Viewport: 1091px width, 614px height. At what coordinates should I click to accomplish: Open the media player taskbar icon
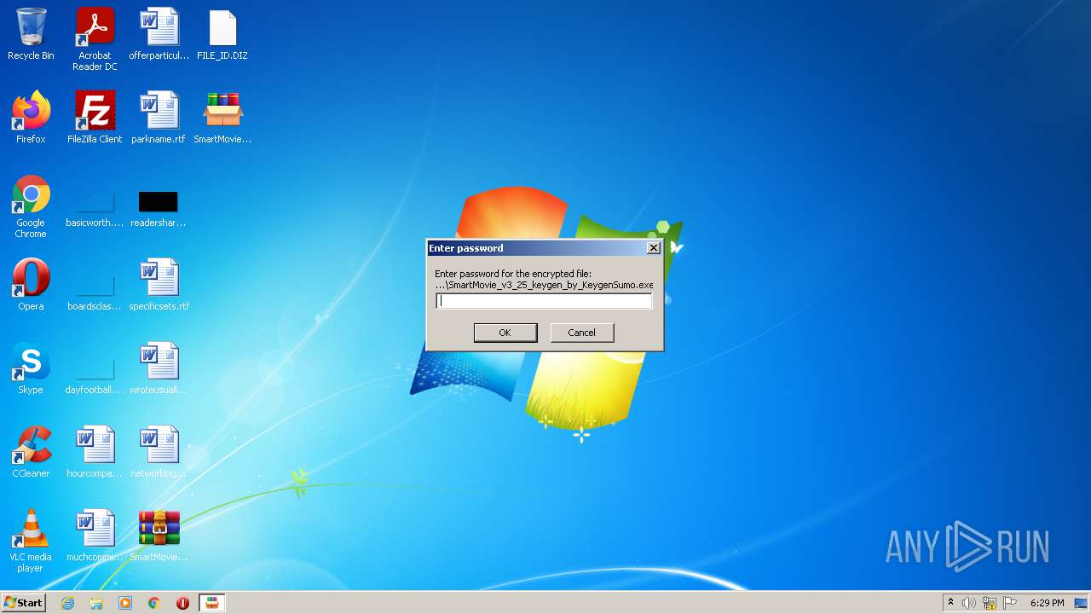click(x=125, y=603)
